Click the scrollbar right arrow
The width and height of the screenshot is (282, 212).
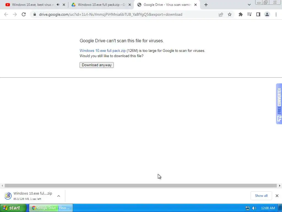(x=280, y=185)
